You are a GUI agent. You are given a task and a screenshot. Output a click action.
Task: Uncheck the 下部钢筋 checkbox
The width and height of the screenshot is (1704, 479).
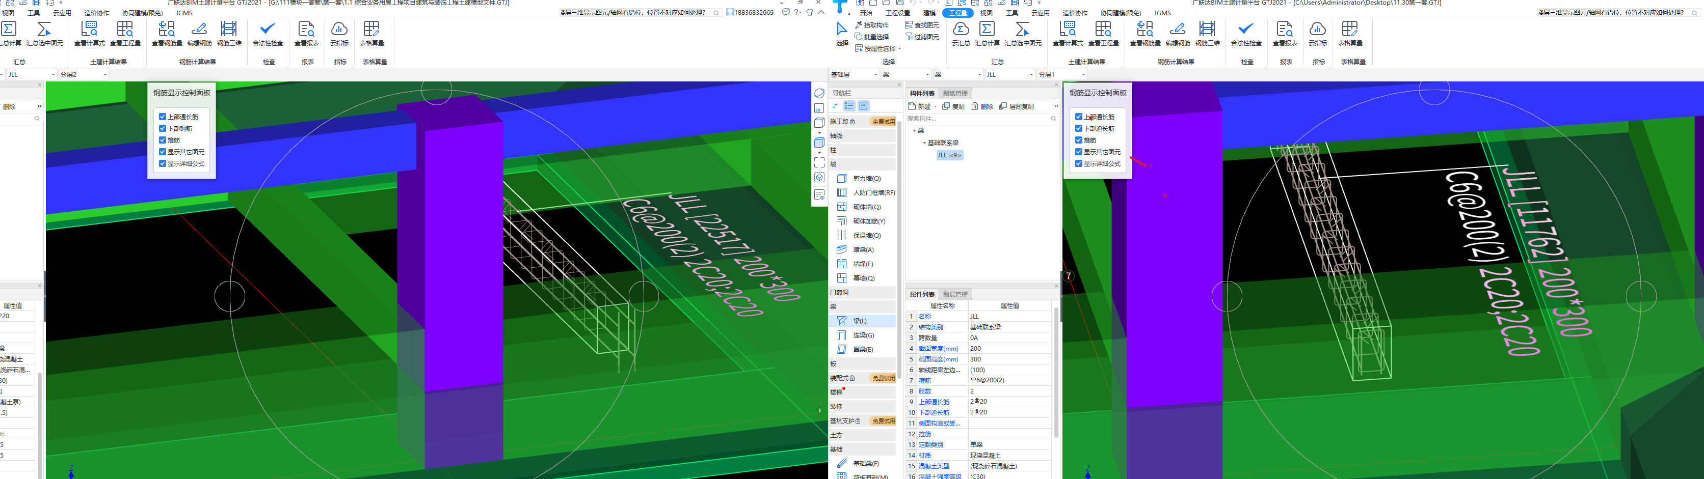click(x=163, y=128)
